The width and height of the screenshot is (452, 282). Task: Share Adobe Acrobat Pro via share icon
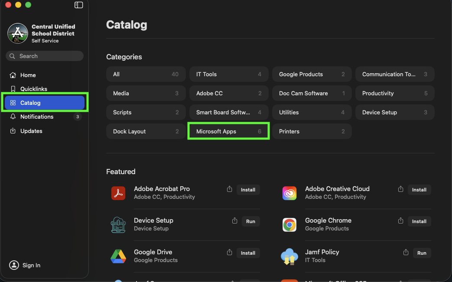tap(229, 189)
